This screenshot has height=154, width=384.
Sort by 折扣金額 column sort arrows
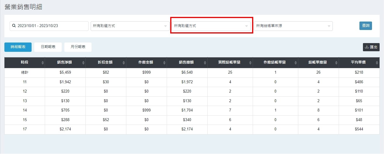[x=124, y=63]
